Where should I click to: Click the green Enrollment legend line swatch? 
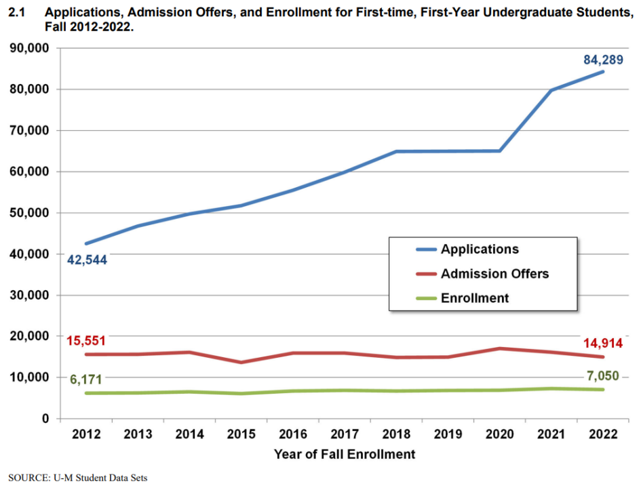(426, 298)
